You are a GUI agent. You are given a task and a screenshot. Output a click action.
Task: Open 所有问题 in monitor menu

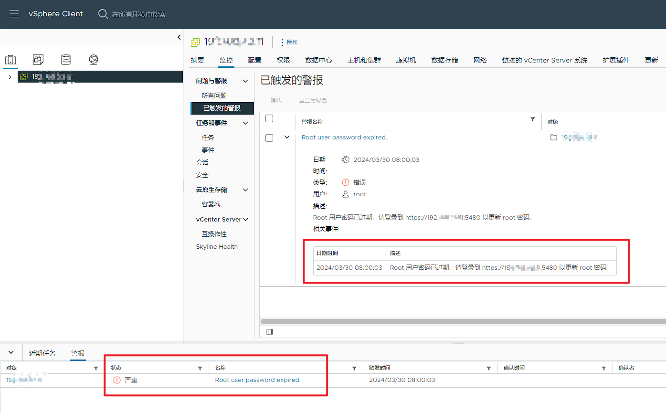click(x=214, y=95)
